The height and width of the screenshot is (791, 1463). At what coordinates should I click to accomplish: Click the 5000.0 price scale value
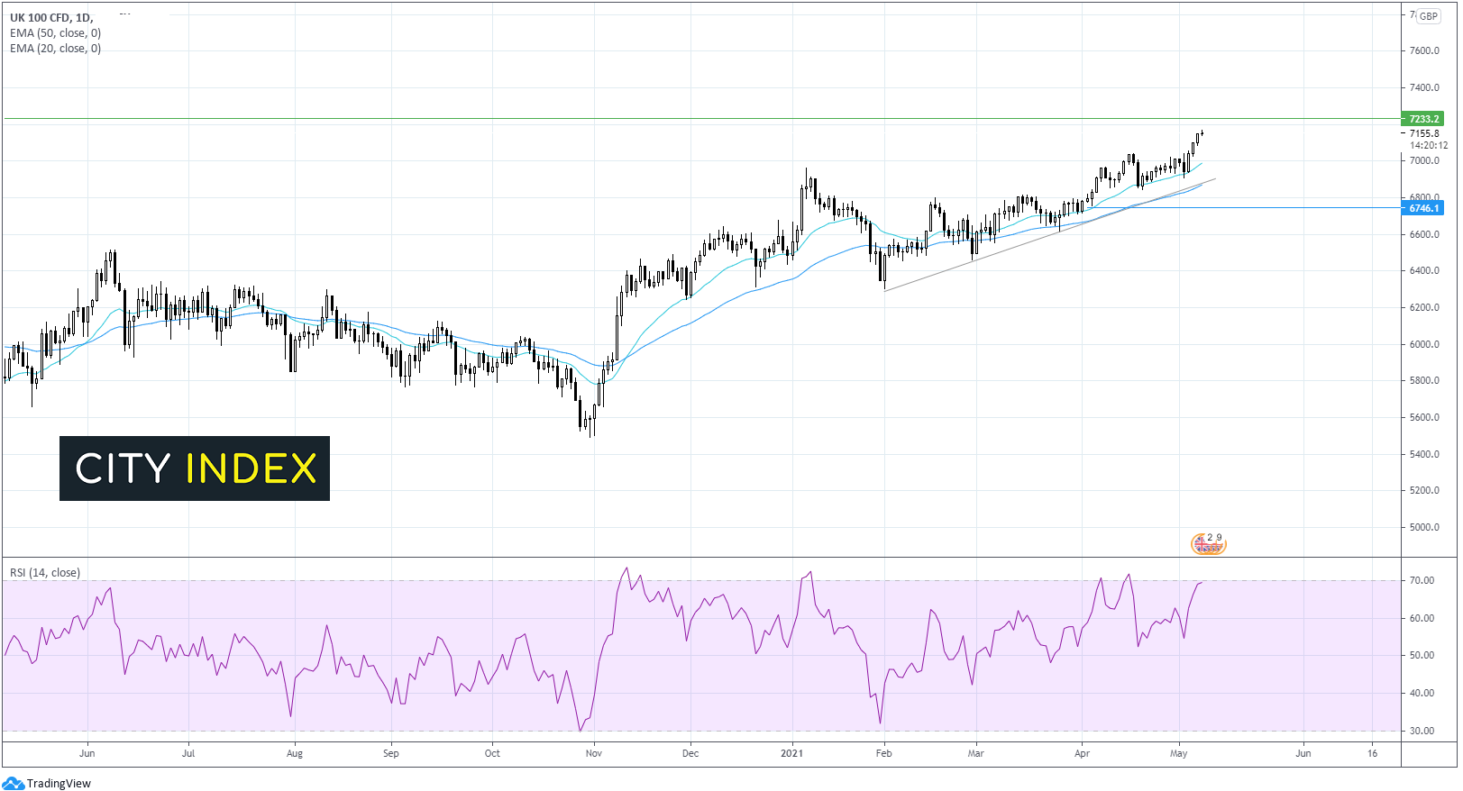[1424, 527]
